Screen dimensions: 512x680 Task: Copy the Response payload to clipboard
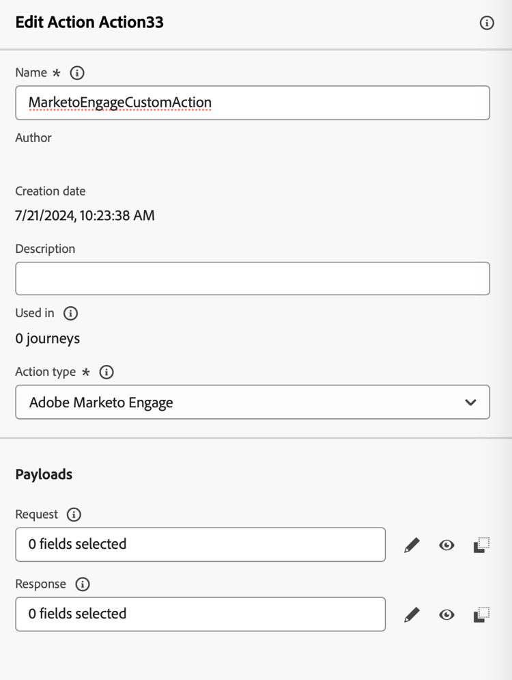coord(481,614)
